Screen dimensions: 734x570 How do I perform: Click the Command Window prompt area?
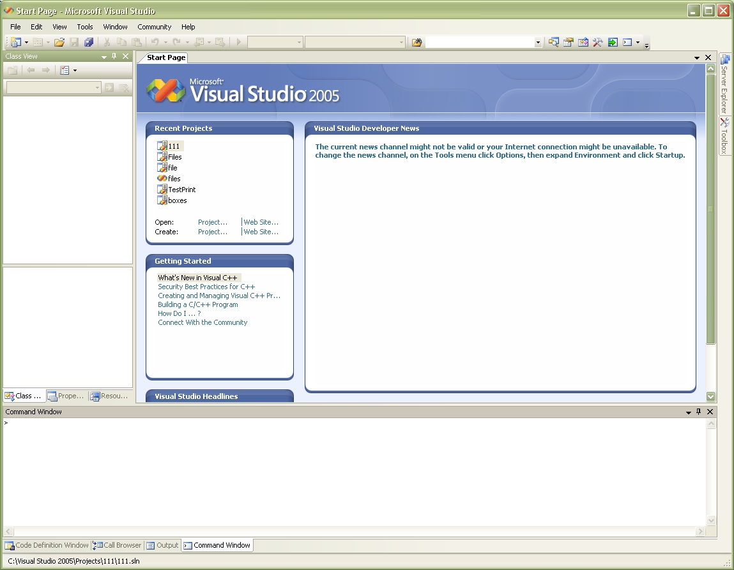coord(355,471)
